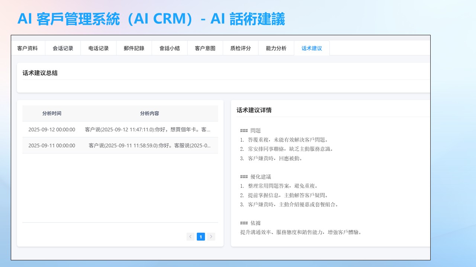
Task: Click the 话术建议详情 panel heading
Action: (x=254, y=110)
